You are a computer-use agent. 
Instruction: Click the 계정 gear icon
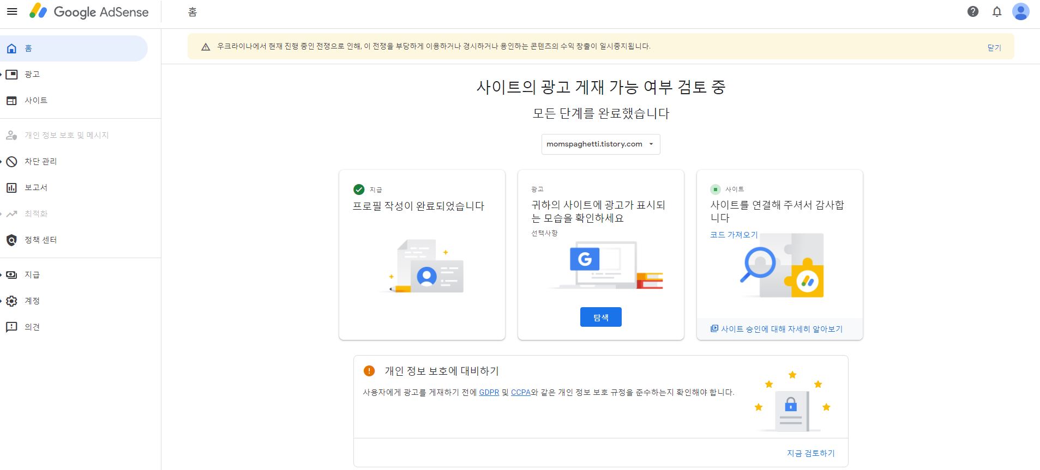pos(11,301)
